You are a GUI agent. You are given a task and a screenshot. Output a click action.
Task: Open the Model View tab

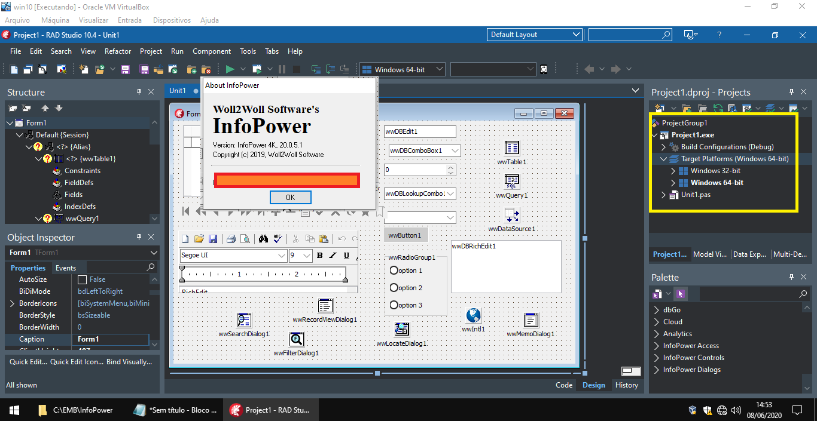[710, 254]
